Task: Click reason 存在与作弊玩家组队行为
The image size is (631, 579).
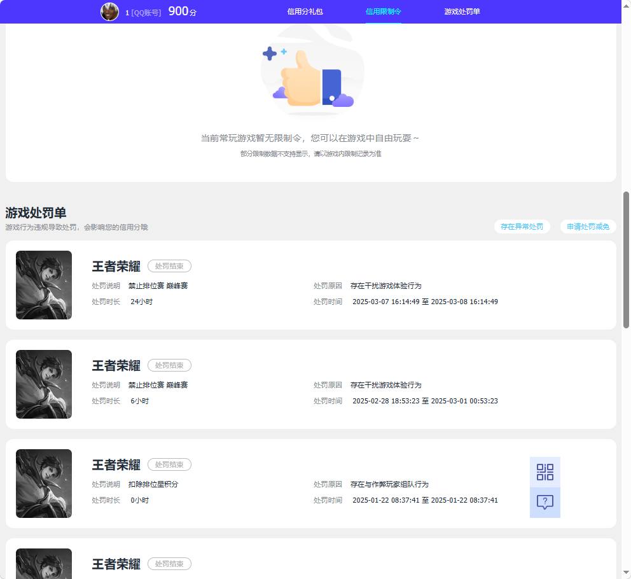Action: click(x=389, y=484)
